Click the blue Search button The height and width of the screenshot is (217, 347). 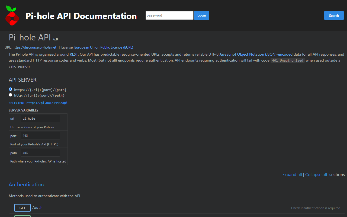334,15
